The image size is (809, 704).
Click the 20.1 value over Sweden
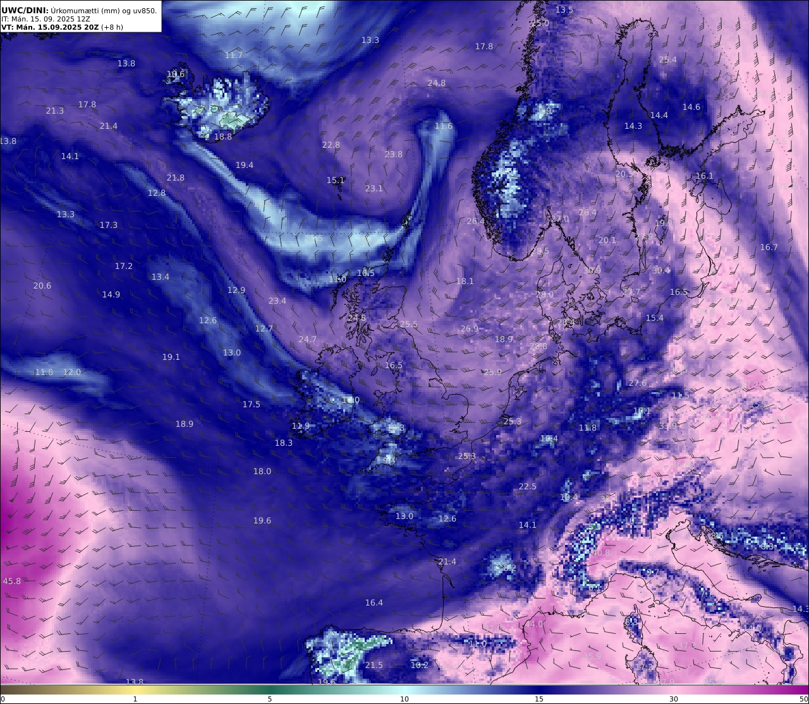click(607, 241)
